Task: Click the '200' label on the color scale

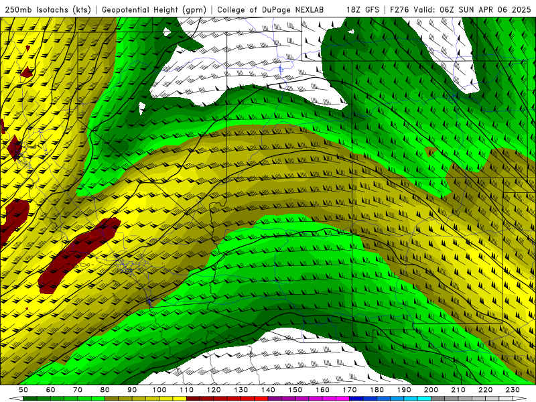Action: [x=431, y=390]
